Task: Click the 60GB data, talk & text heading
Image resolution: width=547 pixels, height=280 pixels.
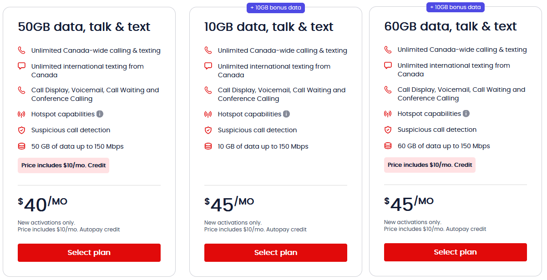Action: point(451,26)
